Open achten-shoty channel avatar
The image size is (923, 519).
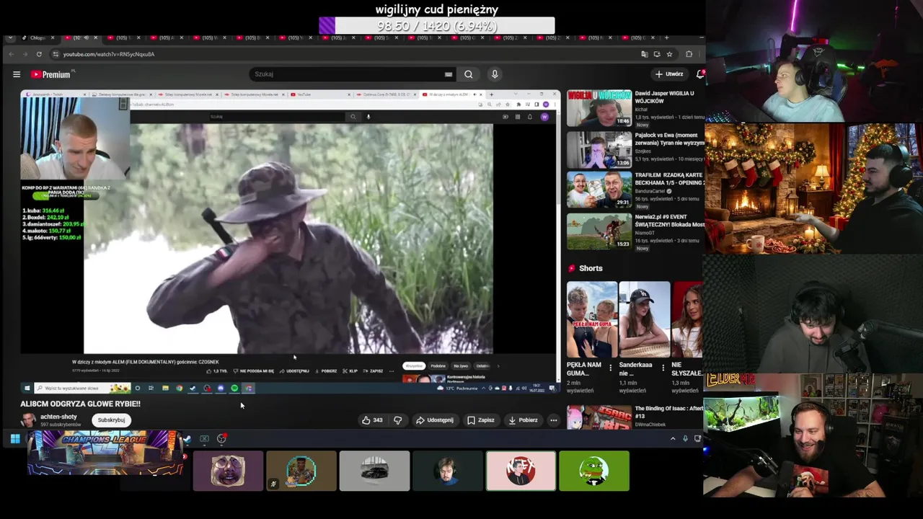(x=28, y=420)
